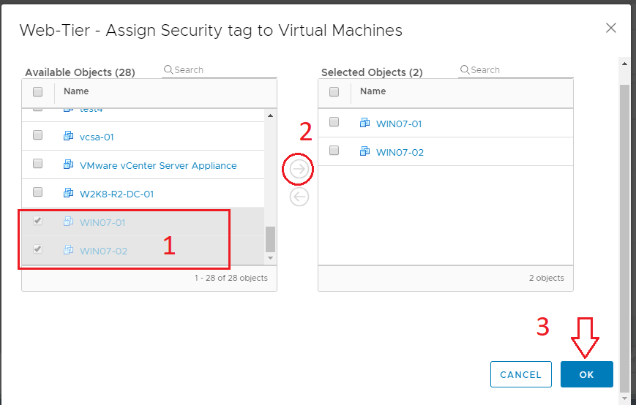This screenshot has width=636, height=405.
Task: Cancel the security tag assignment
Action: click(x=520, y=374)
